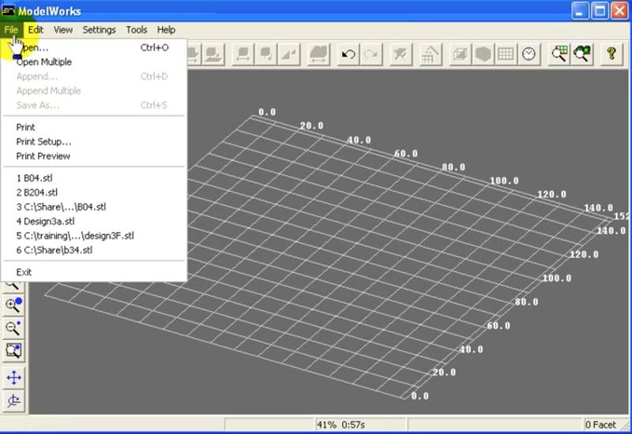Open the Tools menu
Image resolution: width=632 pixels, height=434 pixels.
point(137,30)
